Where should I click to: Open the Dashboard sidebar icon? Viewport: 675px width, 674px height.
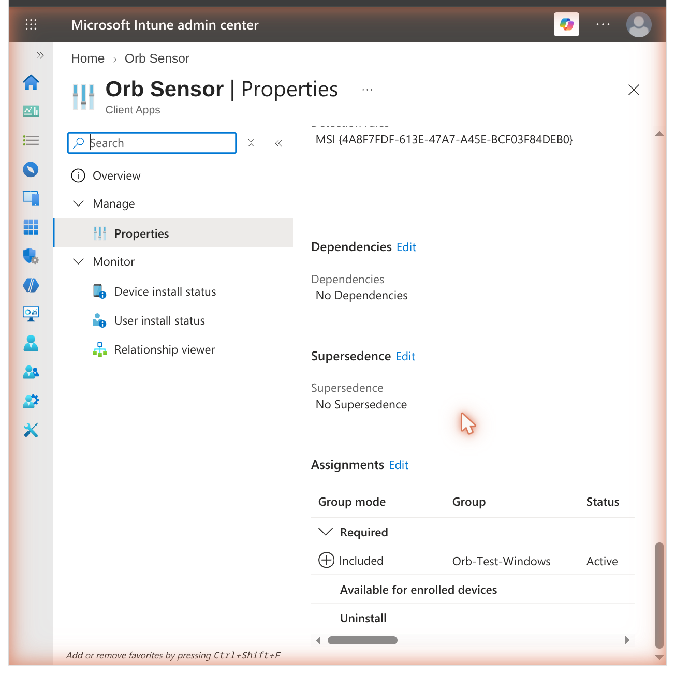(x=31, y=111)
